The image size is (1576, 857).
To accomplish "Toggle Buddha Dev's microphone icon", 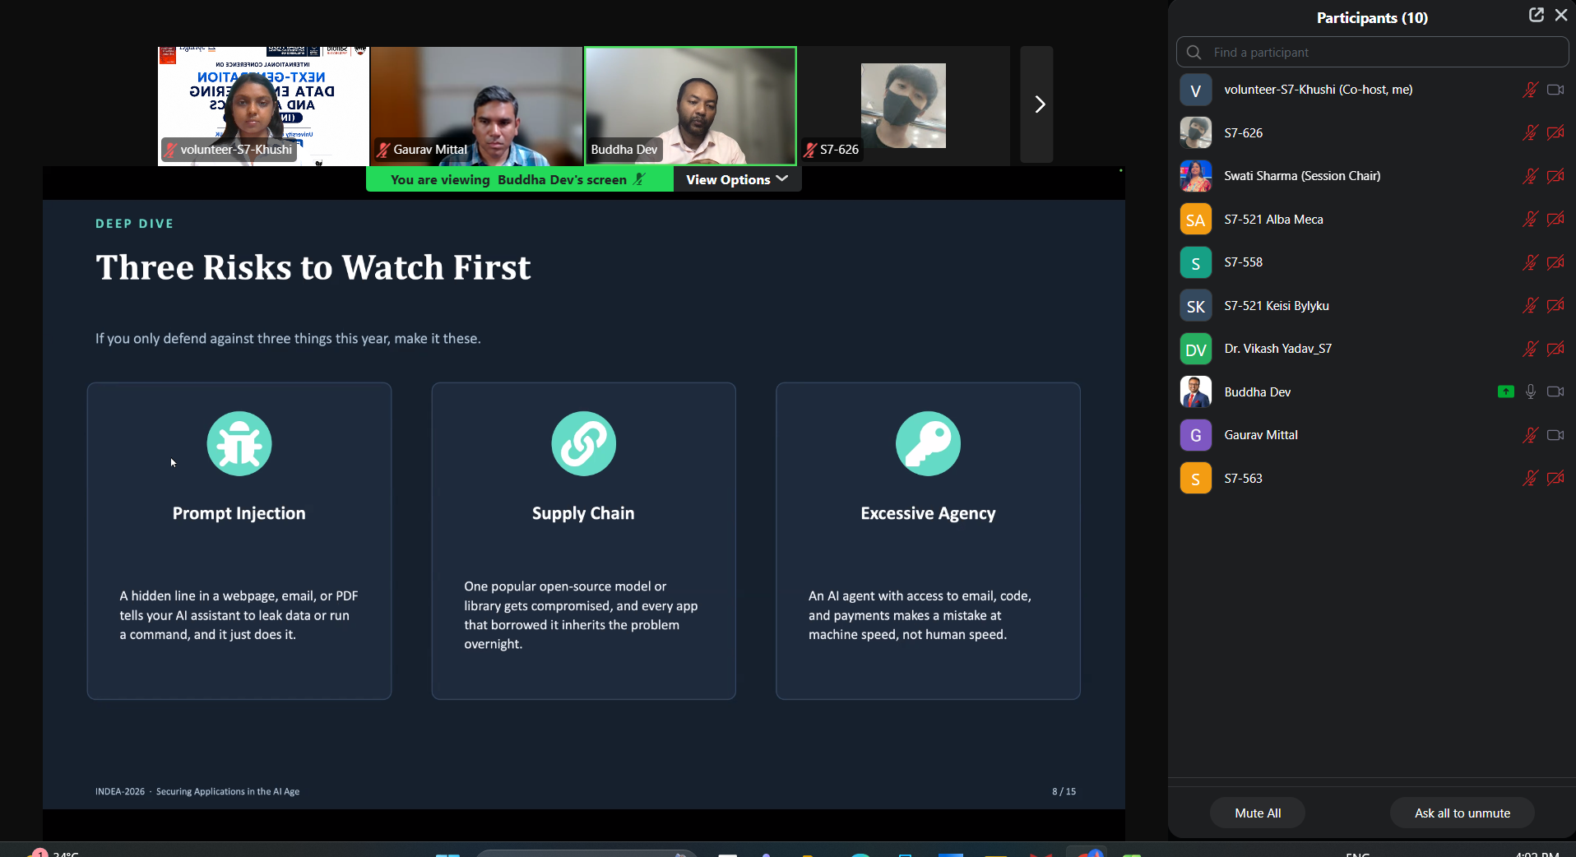I will (1530, 391).
